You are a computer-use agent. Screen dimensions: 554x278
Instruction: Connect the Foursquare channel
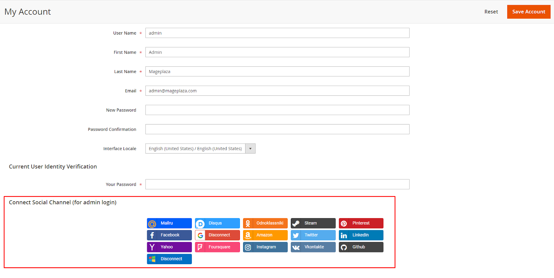coord(219,247)
